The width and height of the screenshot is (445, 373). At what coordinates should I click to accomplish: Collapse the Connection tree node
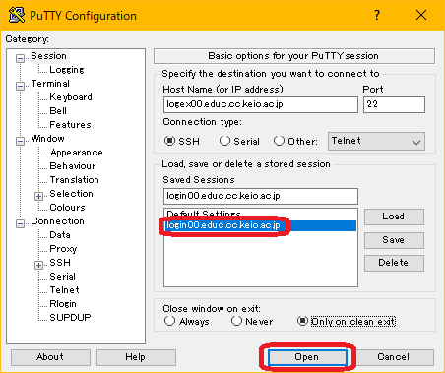tap(20, 224)
